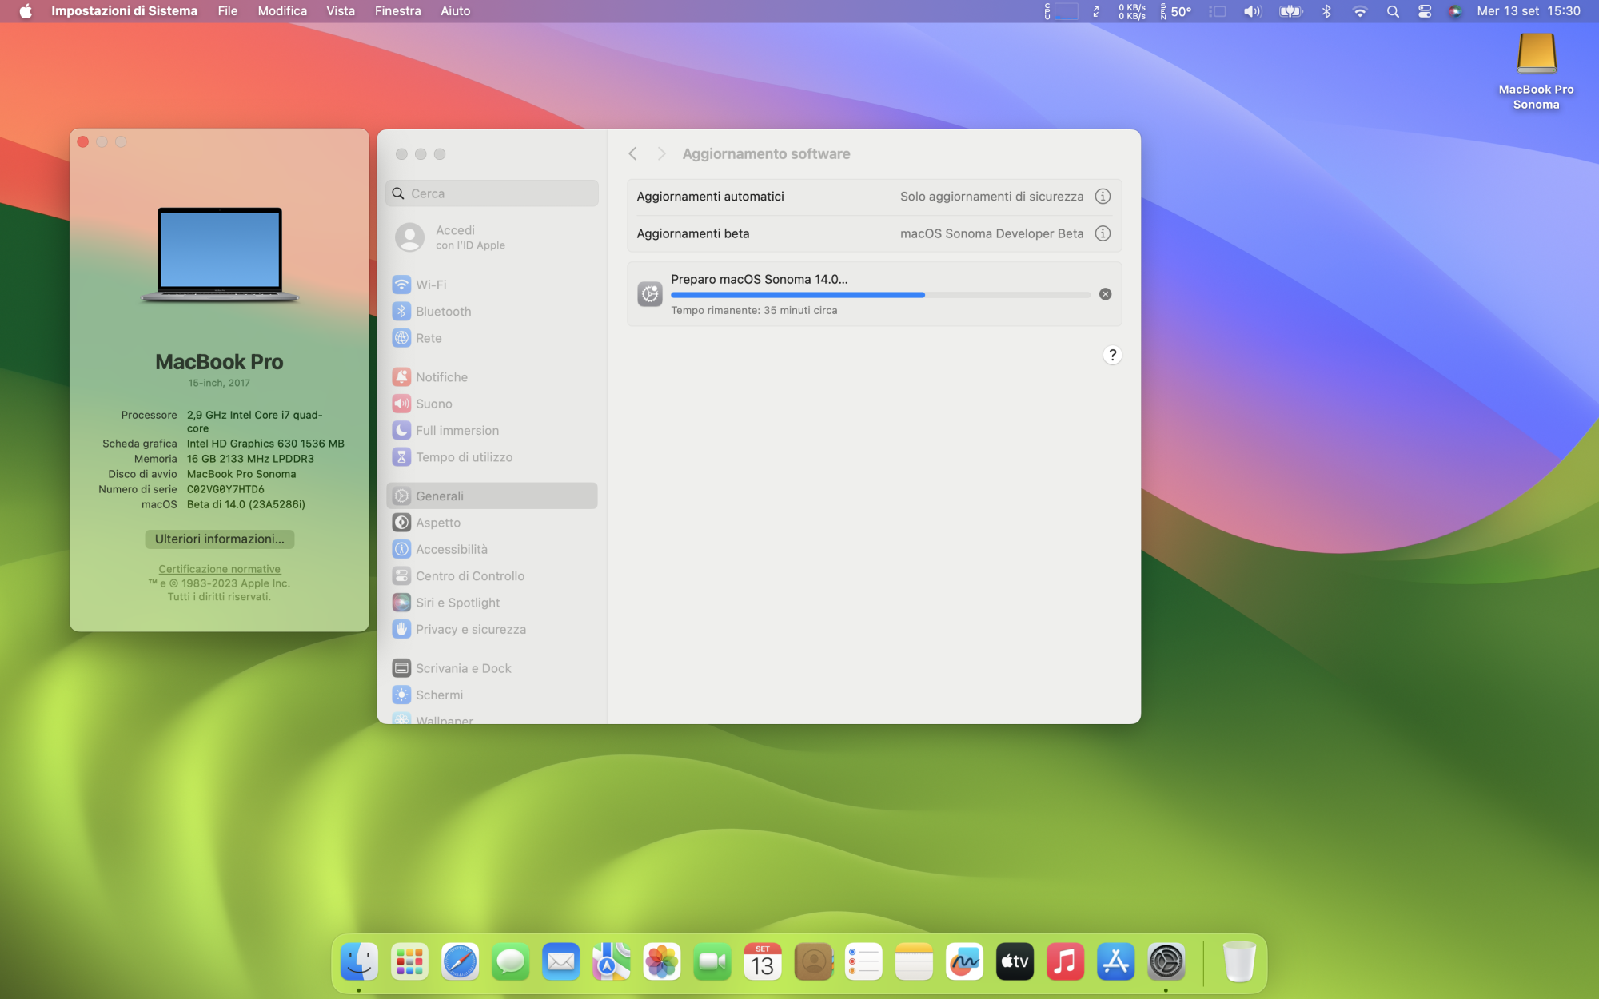Viewport: 1599px width, 999px height.
Task: Open Notifiche settings pane
Action: (x=441, y=377)
